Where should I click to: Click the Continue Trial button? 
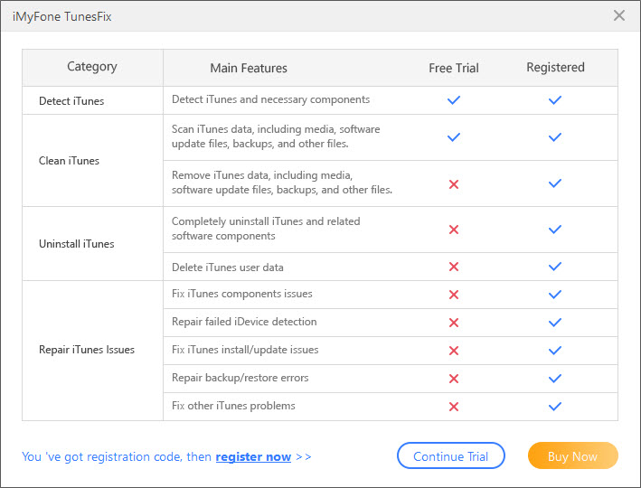click(450, 455)
